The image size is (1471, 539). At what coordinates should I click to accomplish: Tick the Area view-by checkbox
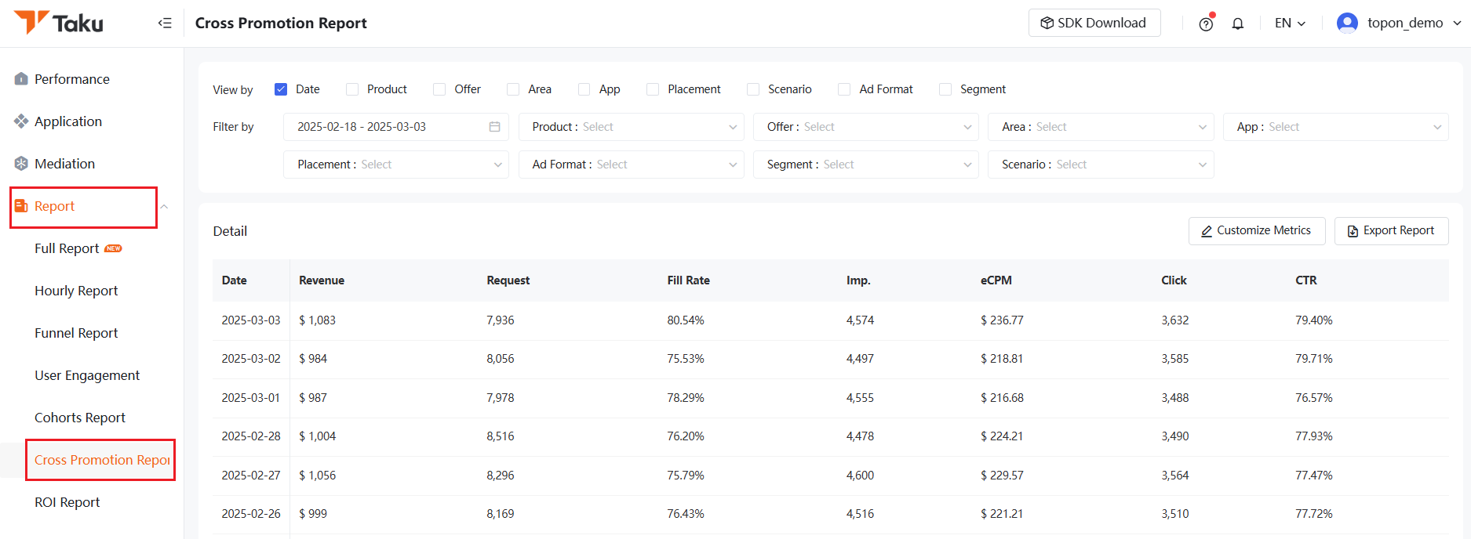pyautogui.click(x=513, y=89)
